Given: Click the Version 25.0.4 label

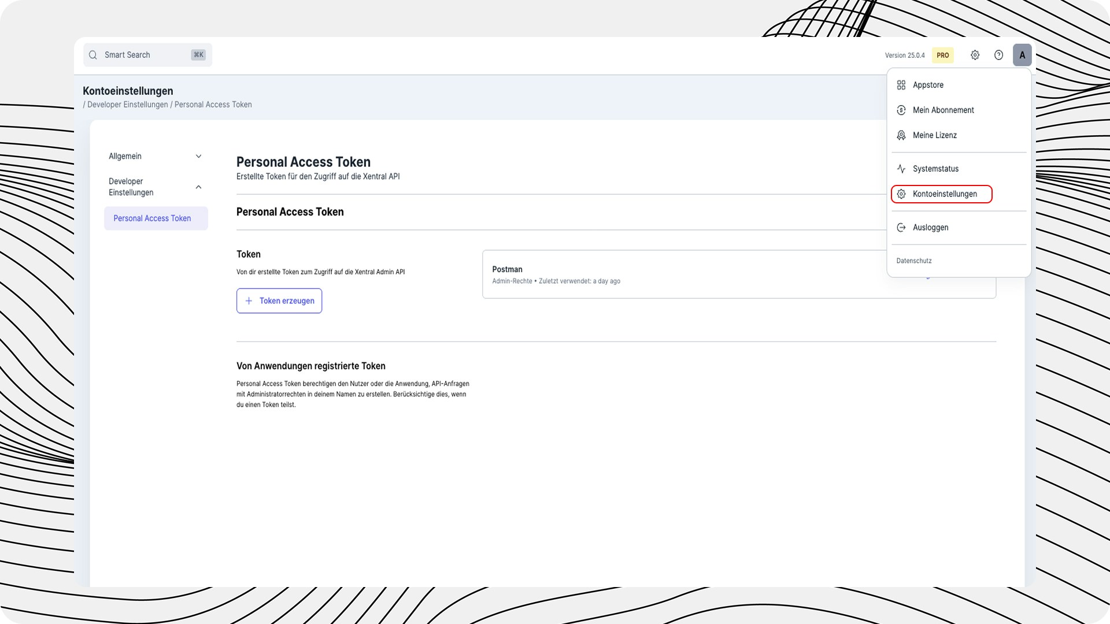Looking at the screenshot, I should tap(905, 55).
